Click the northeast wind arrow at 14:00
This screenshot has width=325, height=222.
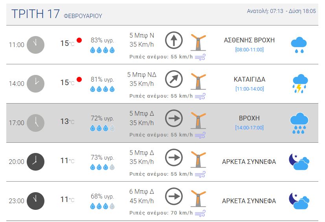[174, 79]
